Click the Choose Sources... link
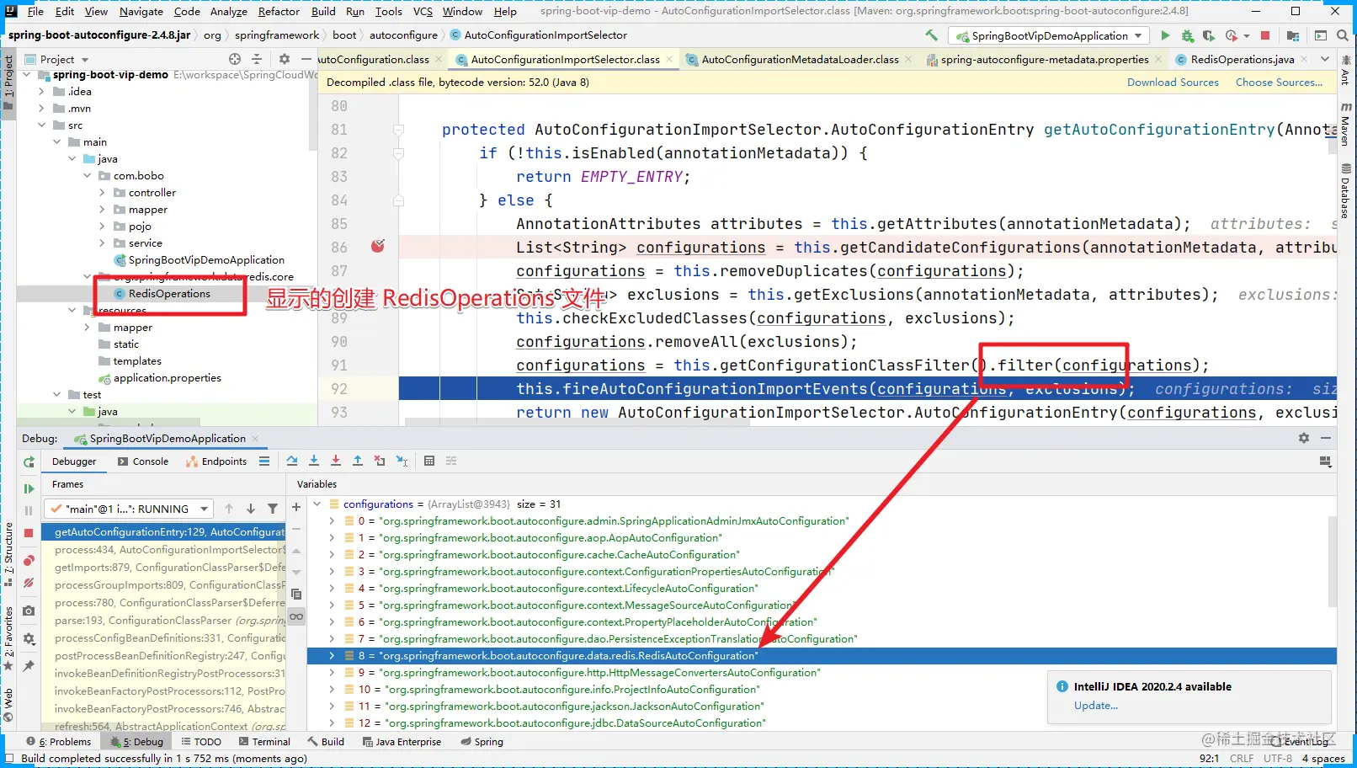This screenshot has height=768, width=1357. 1279,82
